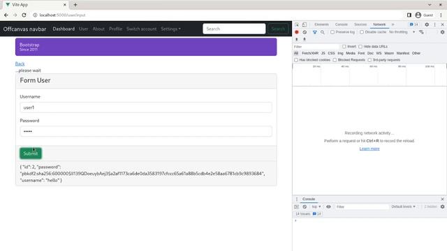The image size is (447, 251).
Task: Activate the inspect element picker in DevTools
Action: click(297, 24)
